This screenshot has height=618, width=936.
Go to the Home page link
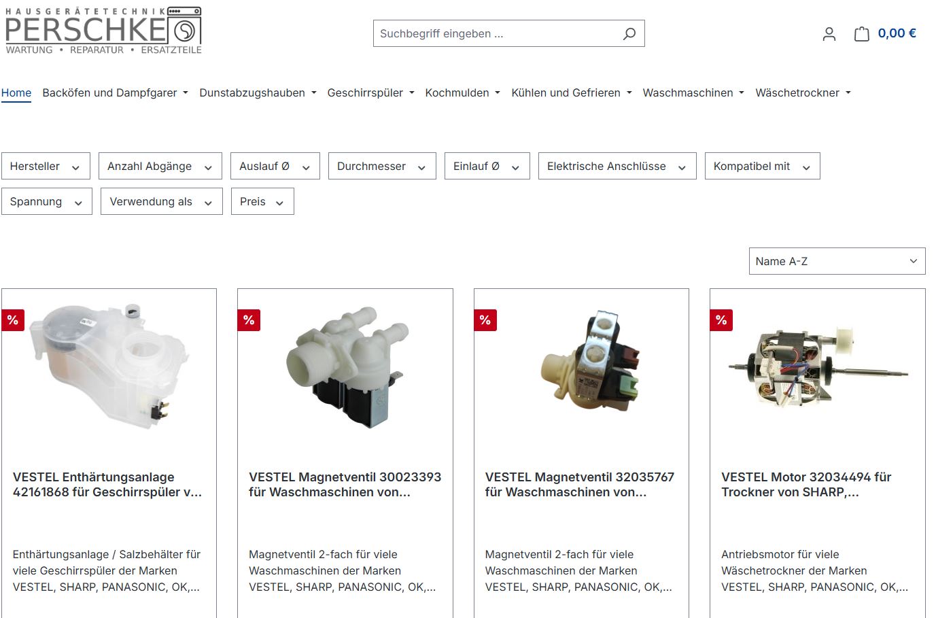pyautogui.click(x=16, y=93)
